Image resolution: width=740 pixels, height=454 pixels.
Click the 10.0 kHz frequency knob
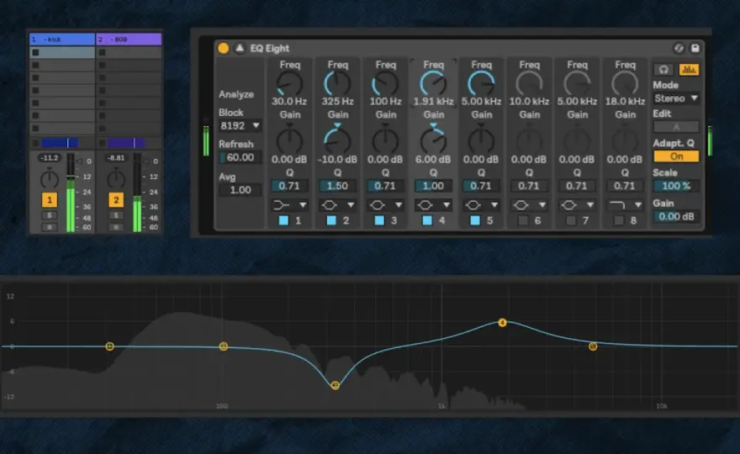pos(529,83)
